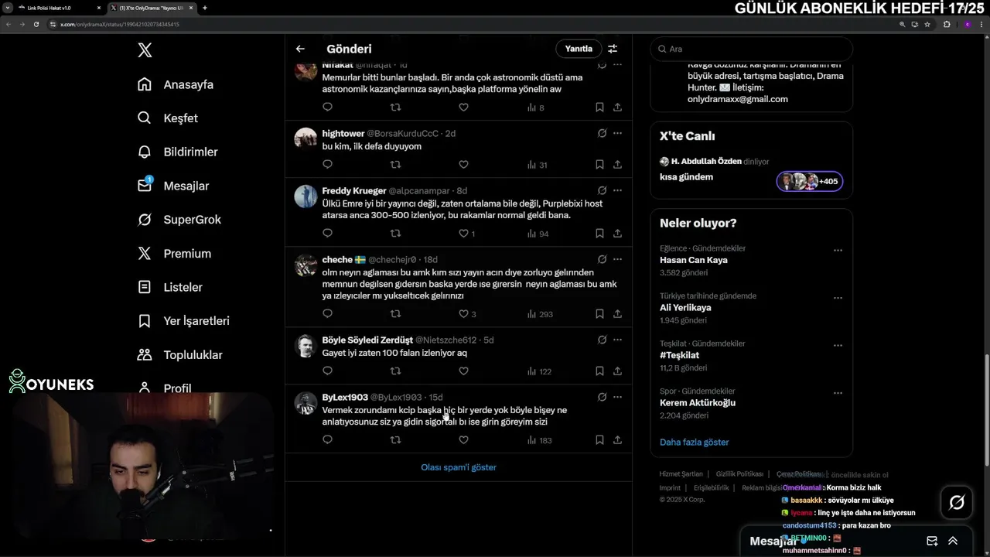This screenshot has width=990, height=557.
Task: Repost Freddy Krueger's comment
Action: pos(395,233)
